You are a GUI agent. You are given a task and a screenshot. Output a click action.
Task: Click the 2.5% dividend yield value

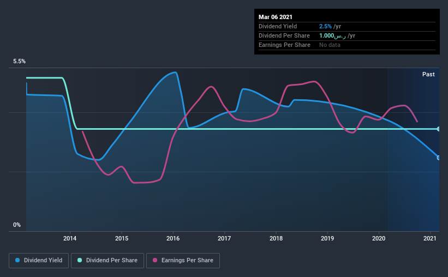325,26
